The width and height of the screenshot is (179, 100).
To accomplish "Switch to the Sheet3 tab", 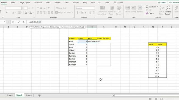I will (x=29, y=95).
